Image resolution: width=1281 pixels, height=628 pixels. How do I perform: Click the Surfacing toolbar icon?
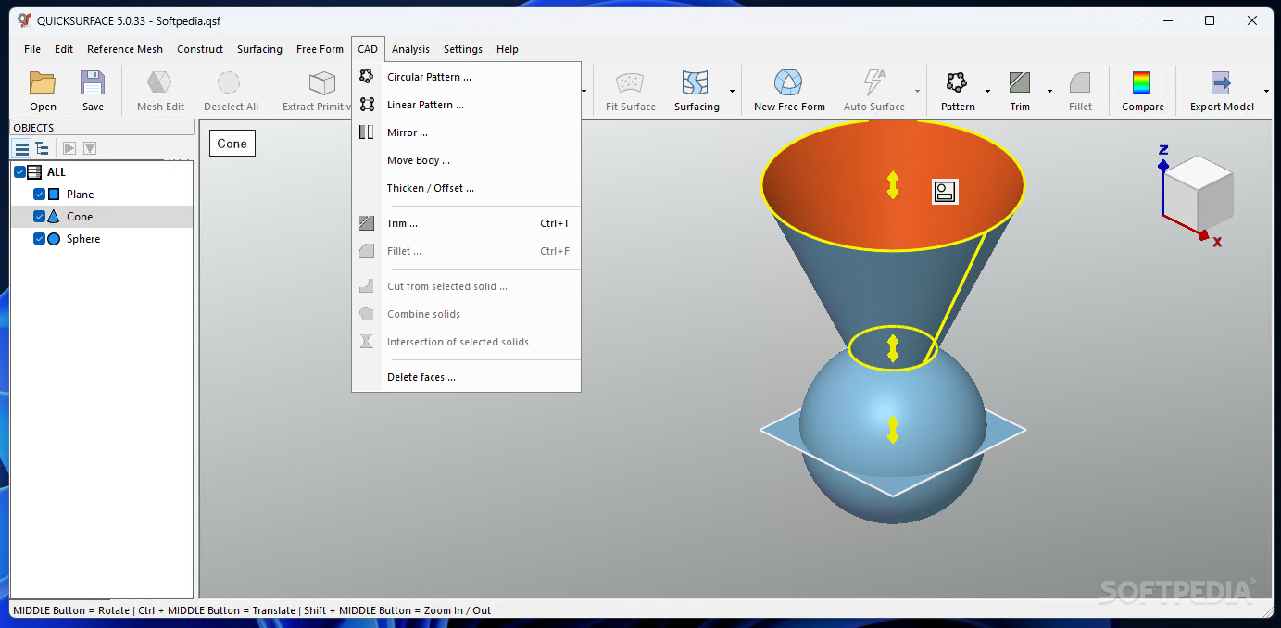point(696,82)
